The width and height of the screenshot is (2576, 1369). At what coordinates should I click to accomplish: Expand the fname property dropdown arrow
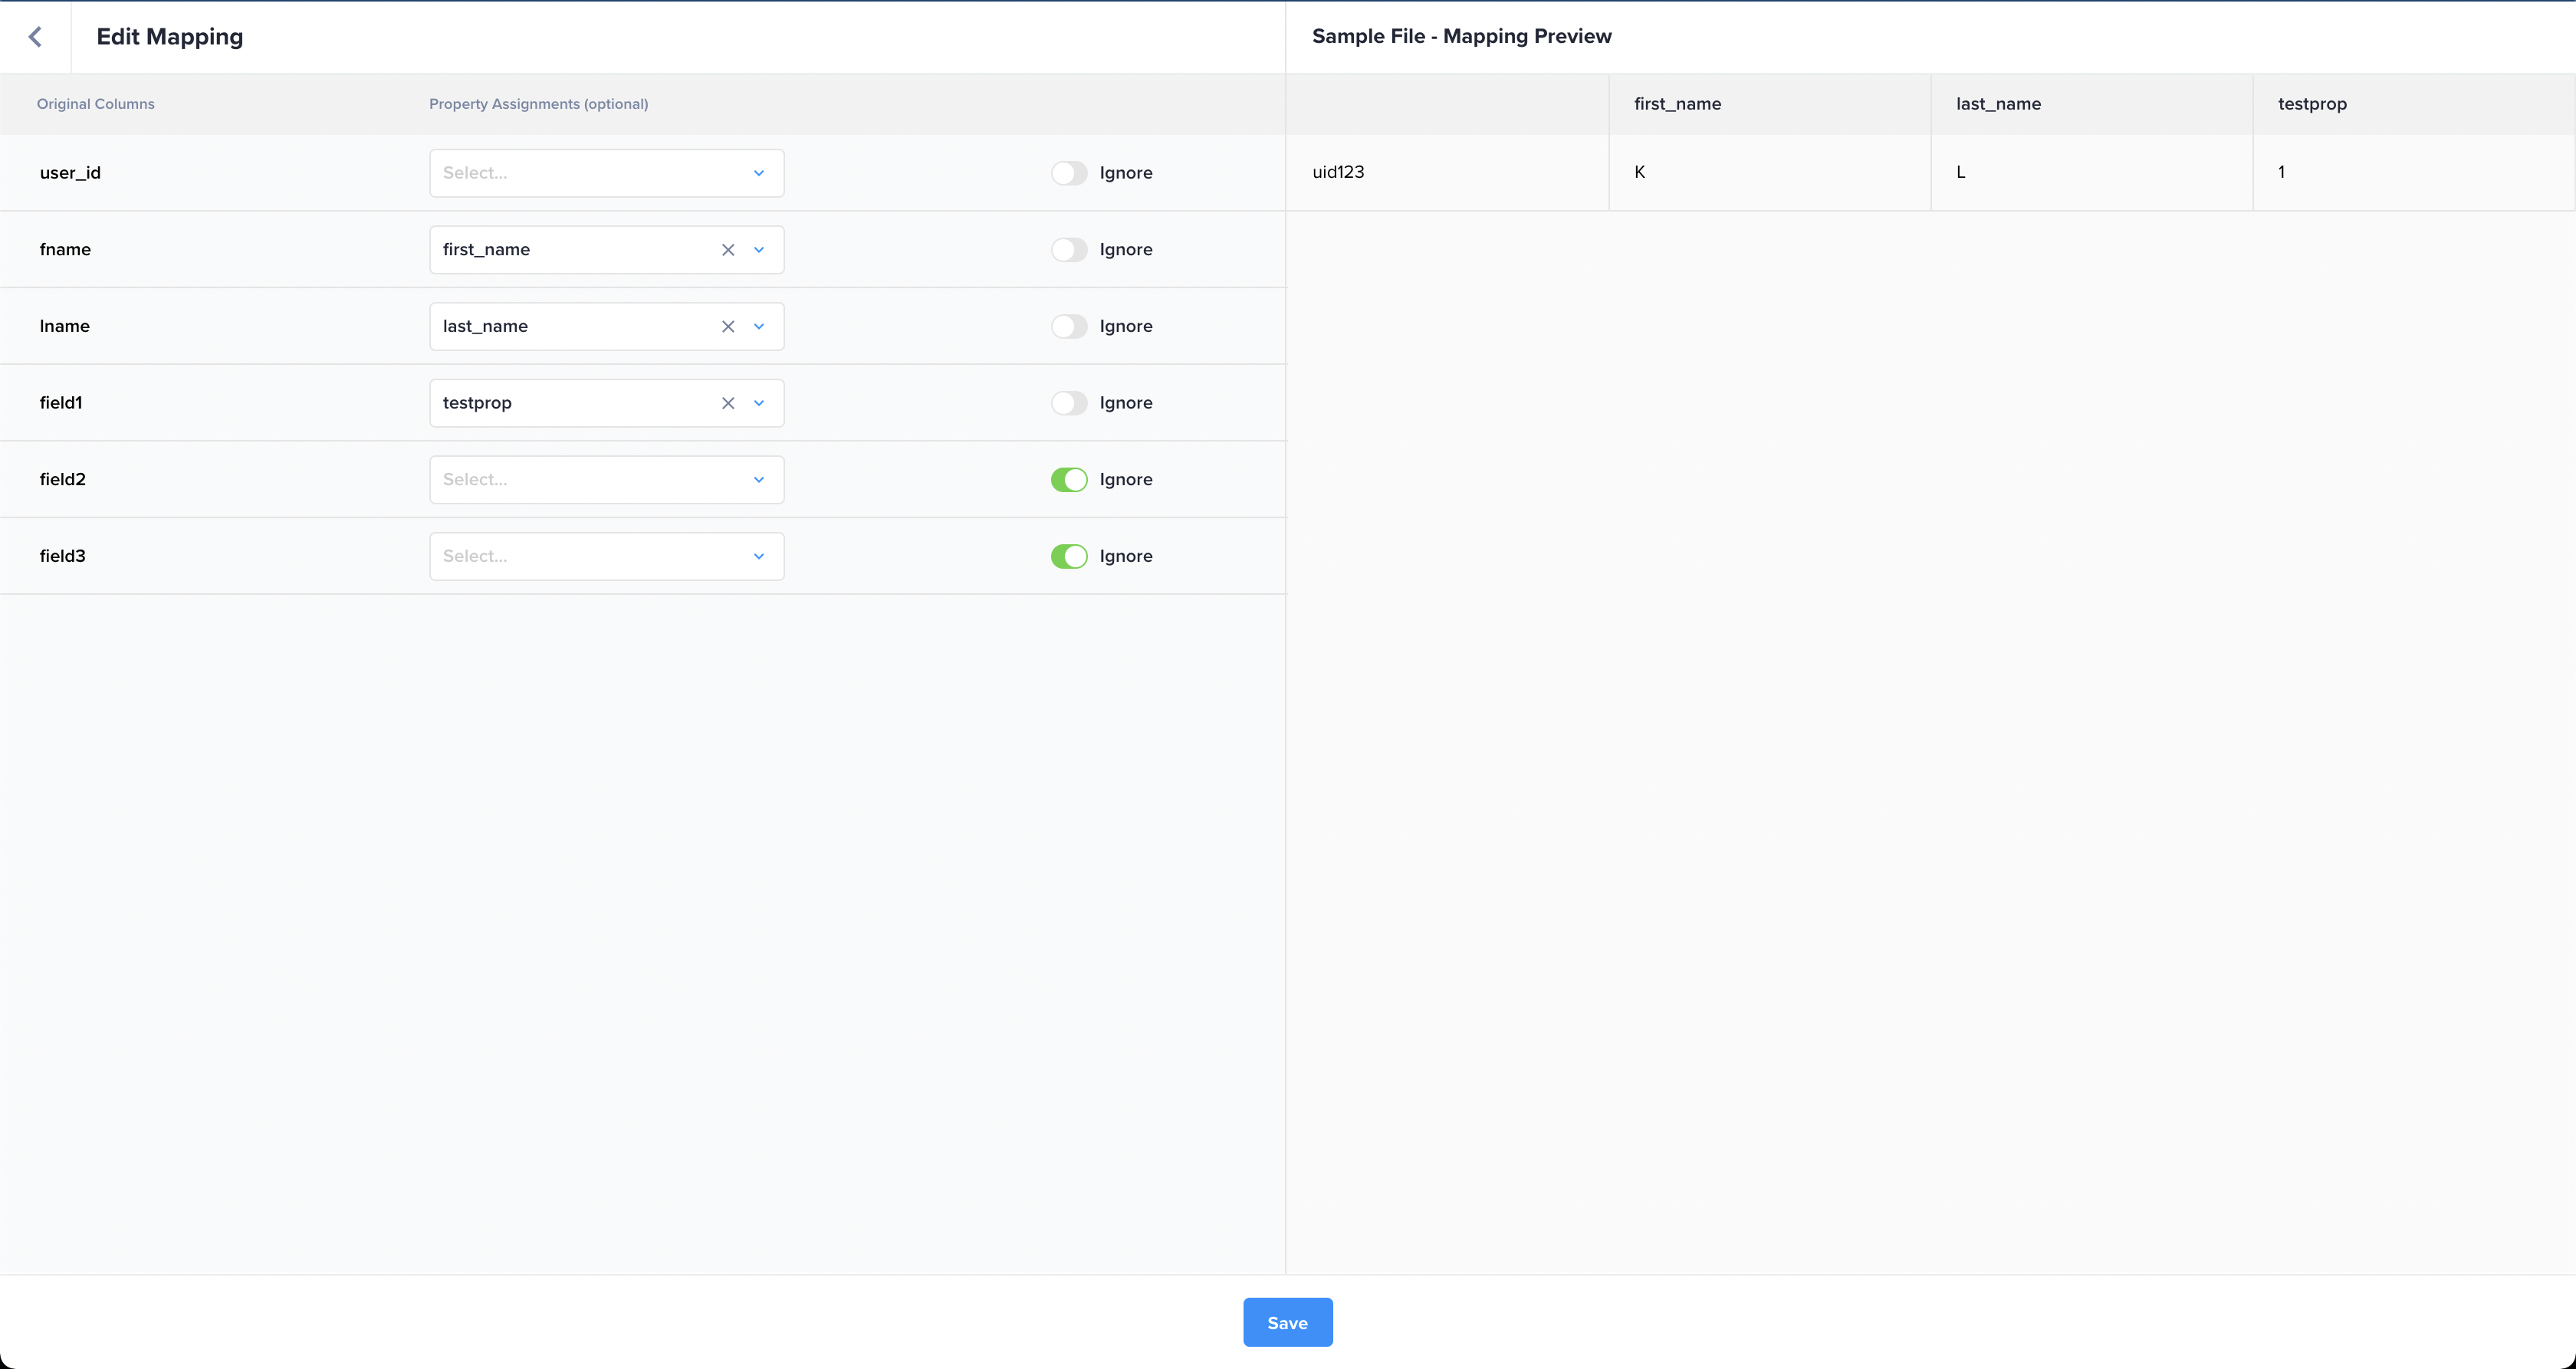(759, 250)
